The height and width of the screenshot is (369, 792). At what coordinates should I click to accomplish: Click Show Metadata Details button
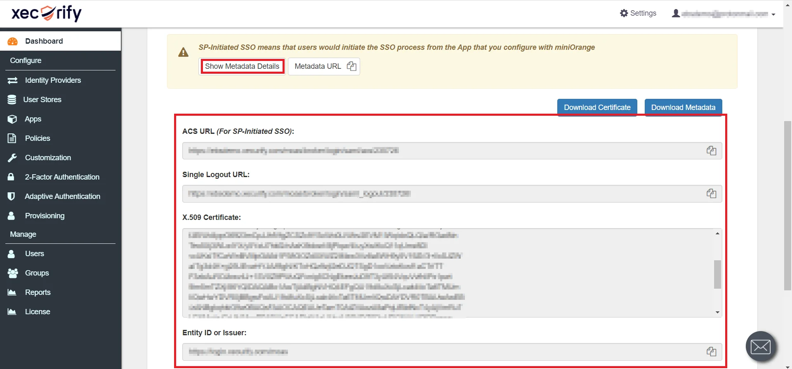tap(242, 66)
